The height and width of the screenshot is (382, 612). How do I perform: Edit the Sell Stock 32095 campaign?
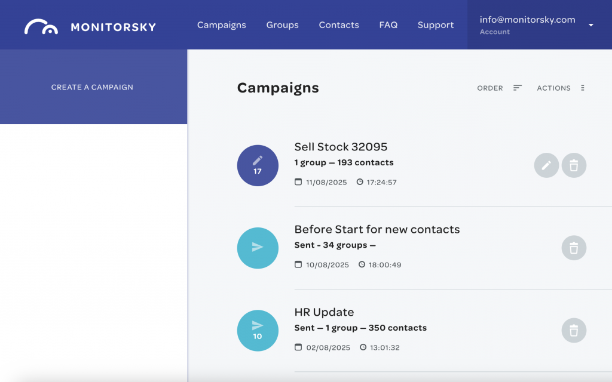click(546, 165)
